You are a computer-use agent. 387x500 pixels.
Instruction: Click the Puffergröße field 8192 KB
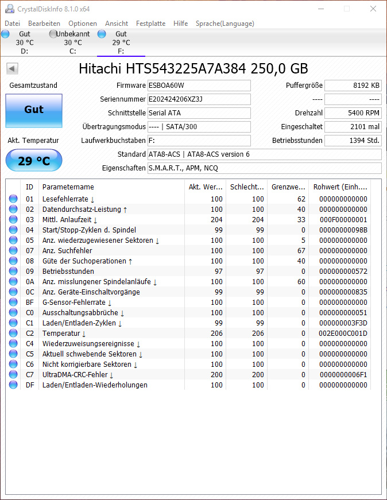pos(353,86)
